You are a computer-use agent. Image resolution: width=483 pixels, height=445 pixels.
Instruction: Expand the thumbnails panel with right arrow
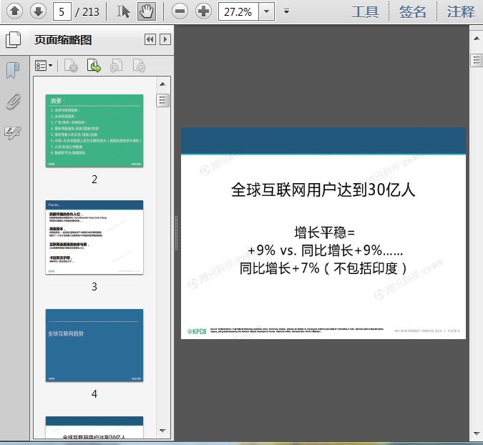tap(165, 39)
